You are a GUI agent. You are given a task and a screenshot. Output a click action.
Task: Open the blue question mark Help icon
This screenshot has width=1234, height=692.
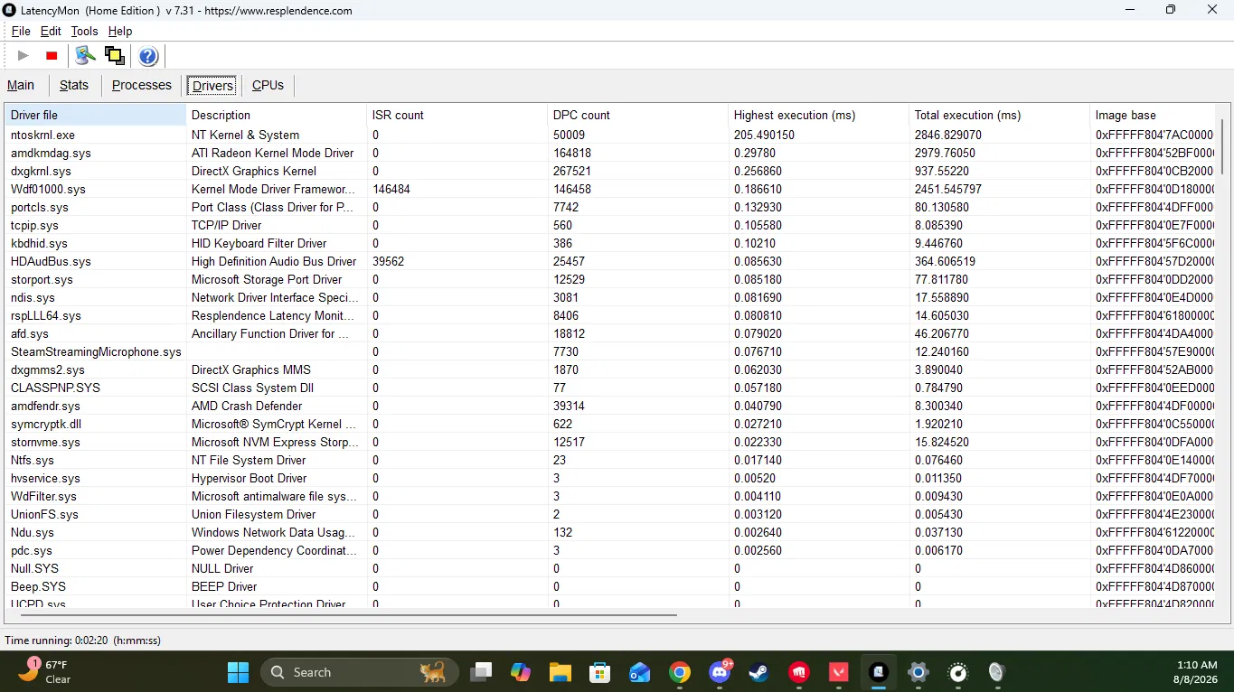(x=148, y=56)
